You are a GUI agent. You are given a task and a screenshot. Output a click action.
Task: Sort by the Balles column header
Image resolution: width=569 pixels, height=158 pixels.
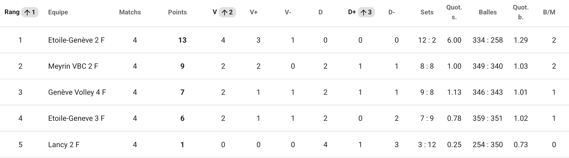point(488,12)
